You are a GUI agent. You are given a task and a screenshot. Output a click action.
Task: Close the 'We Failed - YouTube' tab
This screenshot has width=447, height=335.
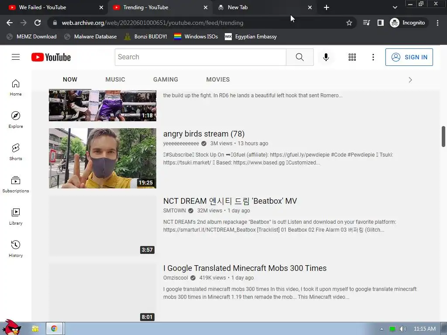[101, 7]
